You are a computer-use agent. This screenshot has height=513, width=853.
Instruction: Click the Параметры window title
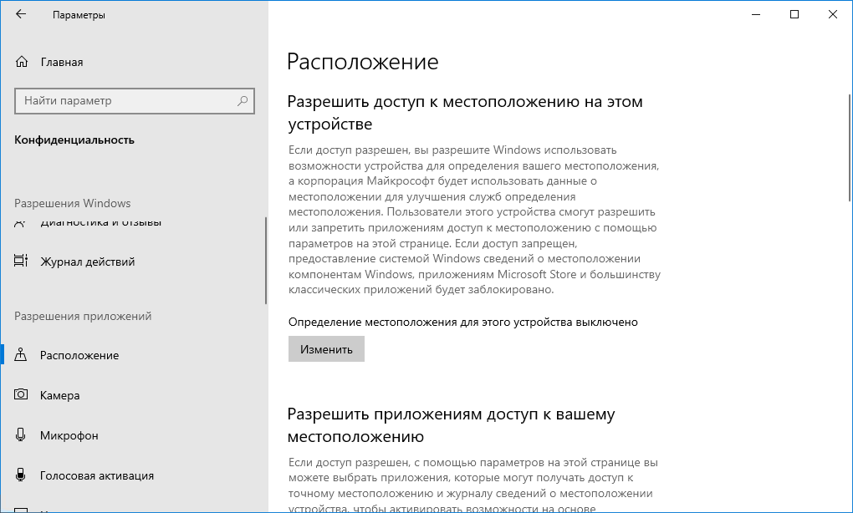coord(79,15)
